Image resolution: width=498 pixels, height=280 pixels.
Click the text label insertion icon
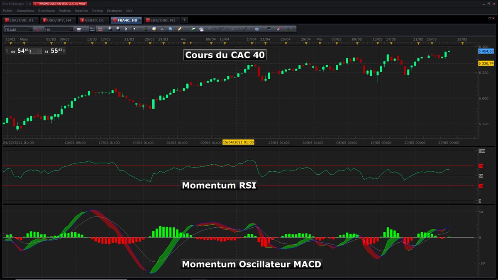(269, 29)
